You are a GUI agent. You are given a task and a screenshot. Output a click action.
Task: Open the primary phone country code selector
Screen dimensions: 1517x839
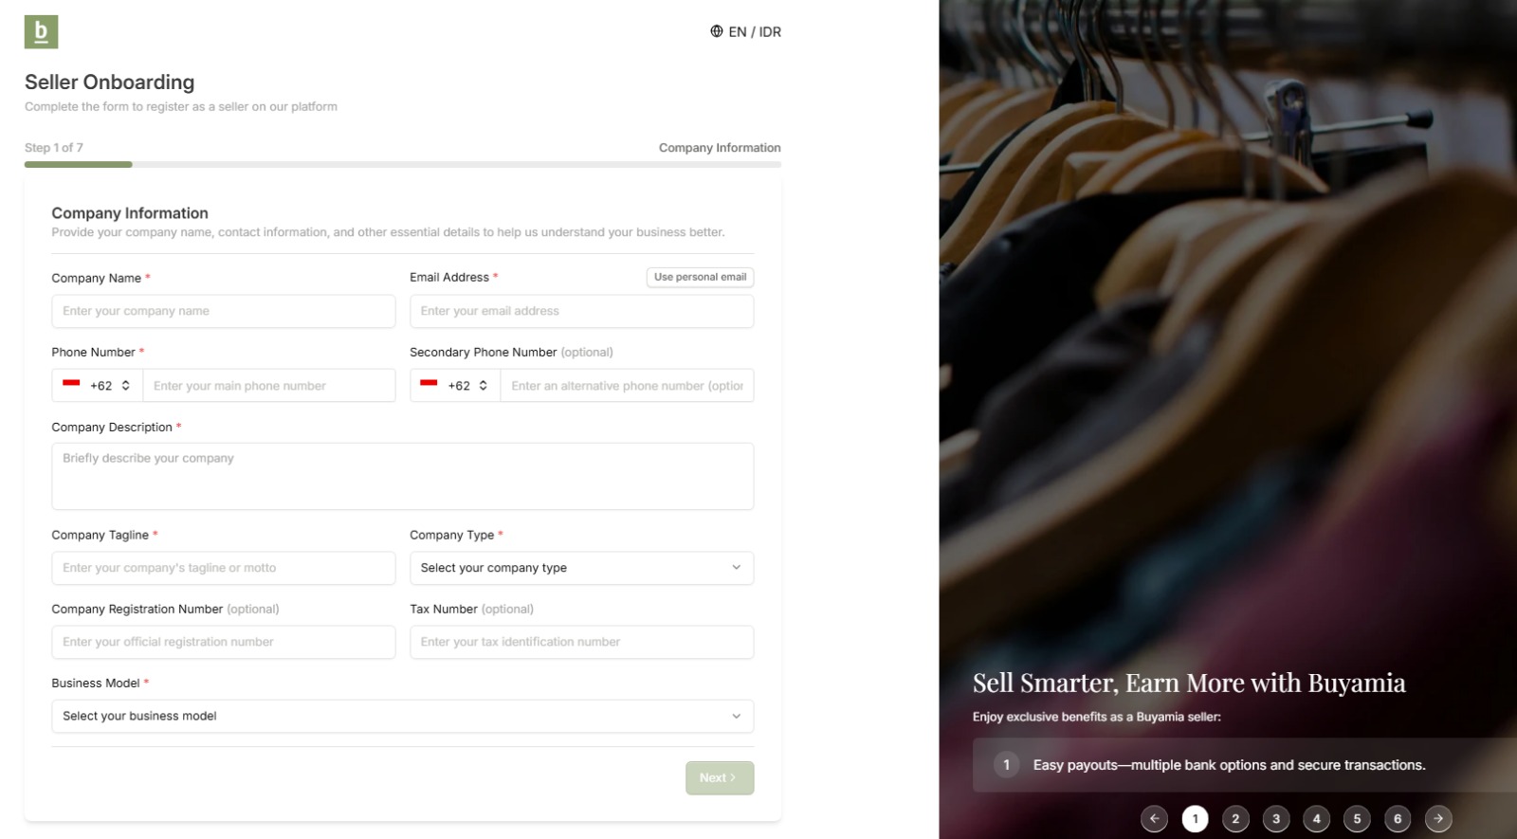pos(96,385)
